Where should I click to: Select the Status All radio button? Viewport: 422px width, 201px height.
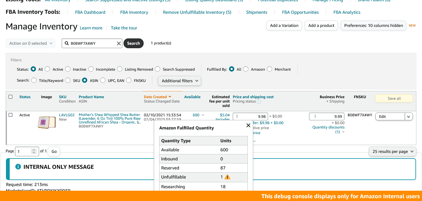(x=33, y=69)
